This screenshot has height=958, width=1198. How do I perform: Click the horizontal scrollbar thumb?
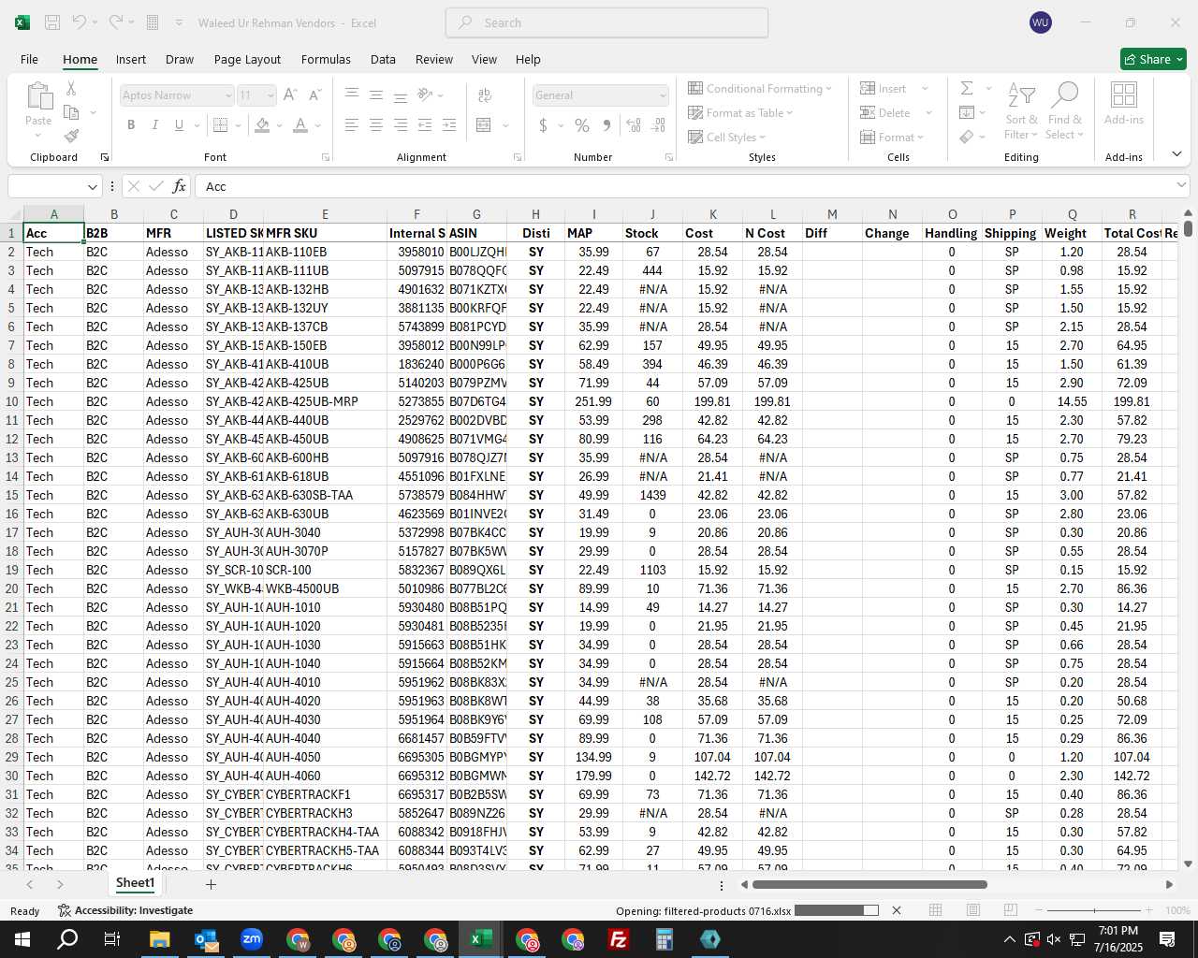tap(869, 884)
